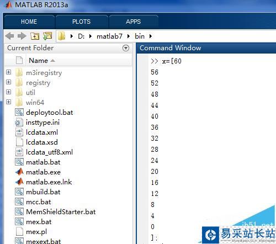Click the folder icon in address bar
This screenshot has height=244, width=276.
tap(61, 36)
